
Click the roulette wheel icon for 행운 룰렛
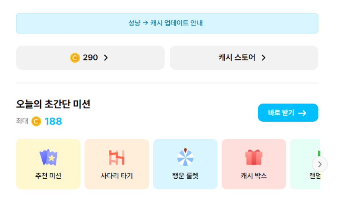(185, 157)
